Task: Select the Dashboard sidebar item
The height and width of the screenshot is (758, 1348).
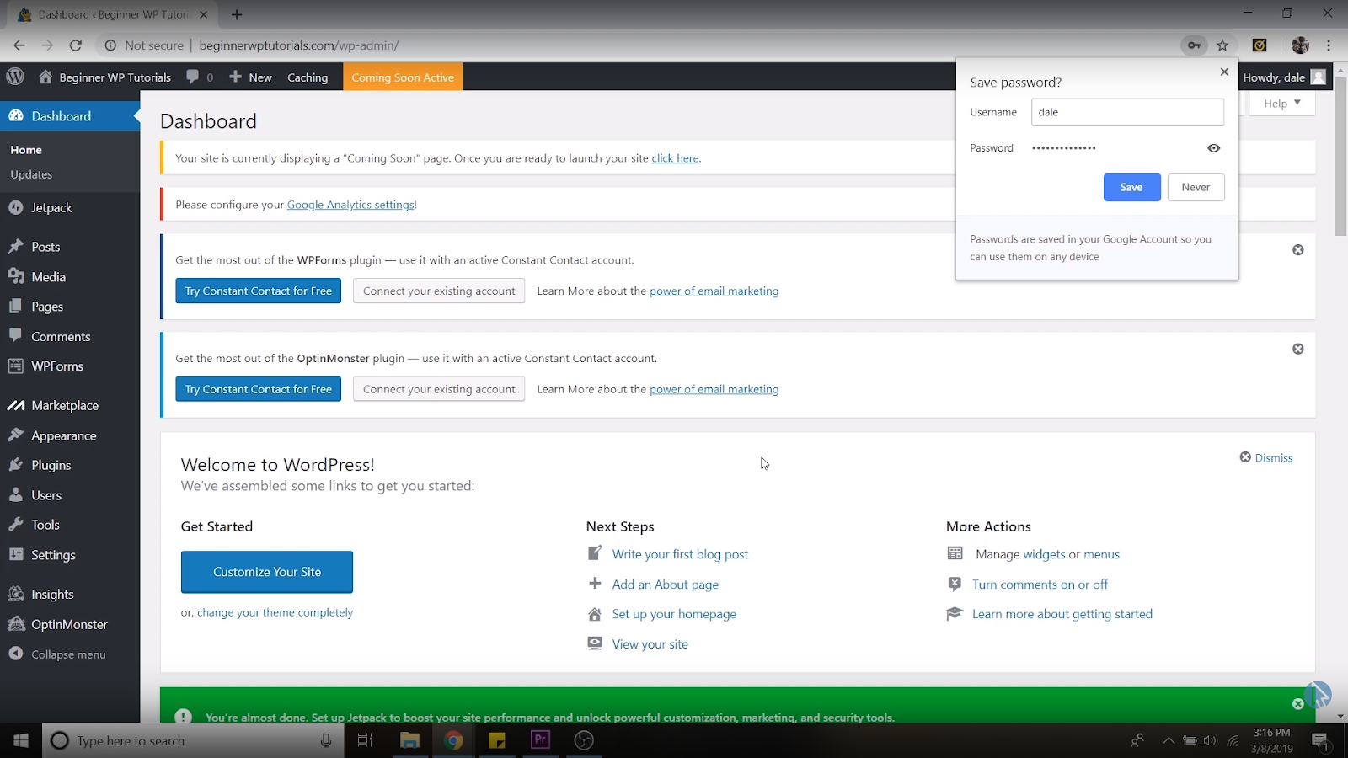Action: click(x=70, y=116)
